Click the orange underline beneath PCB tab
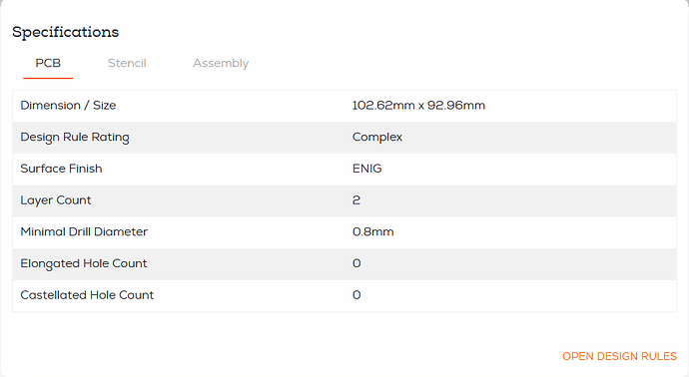 tap(48, 78)
